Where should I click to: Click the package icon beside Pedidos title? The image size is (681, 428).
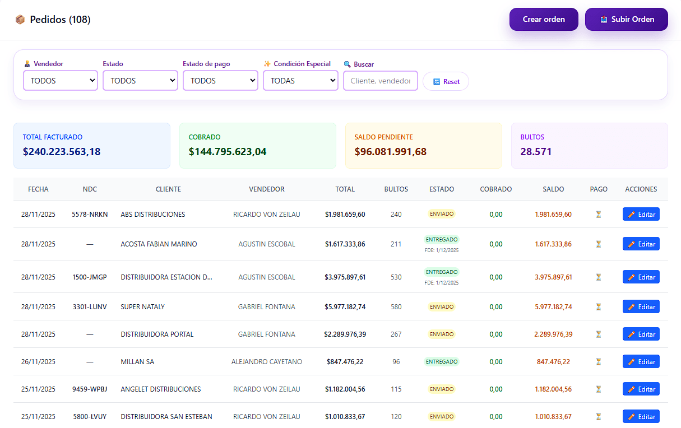click(20, 18)
